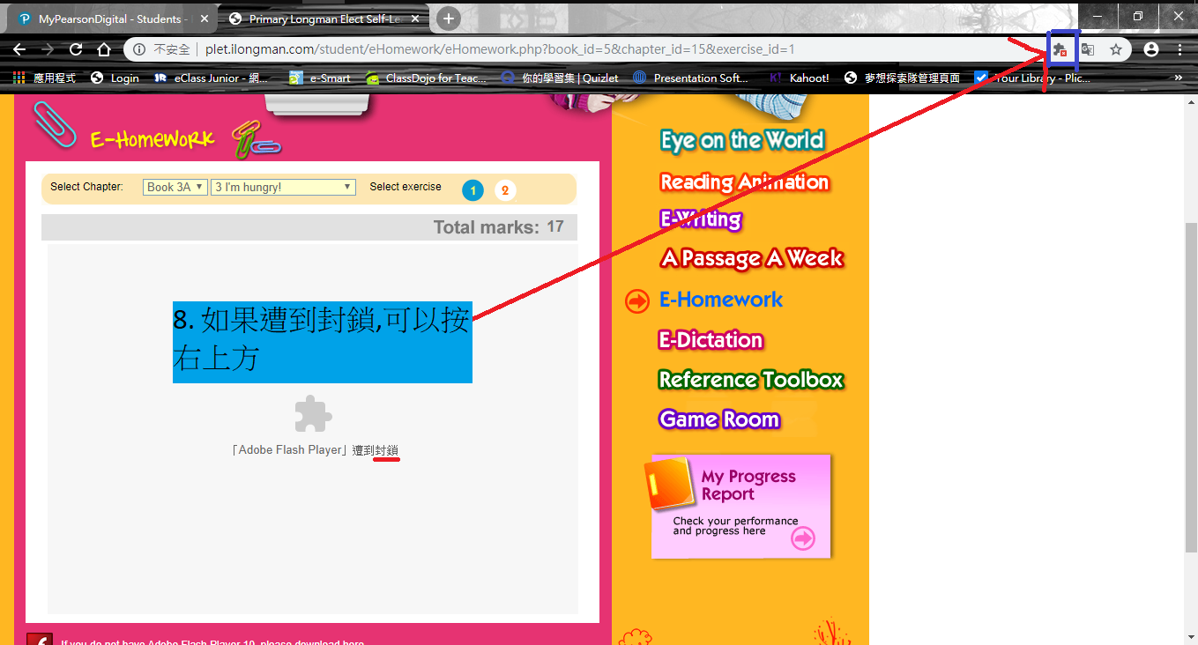Screen dimensions: 1198x645
Task: Open the Game Room menu item
Action: [x=718, y=419]
